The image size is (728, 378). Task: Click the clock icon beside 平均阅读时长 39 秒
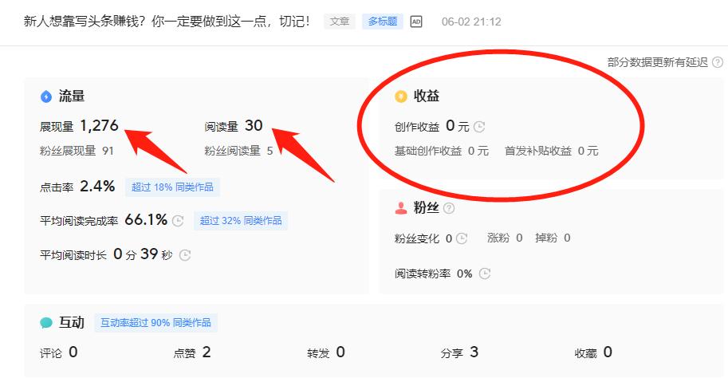[x=185, y=255]
